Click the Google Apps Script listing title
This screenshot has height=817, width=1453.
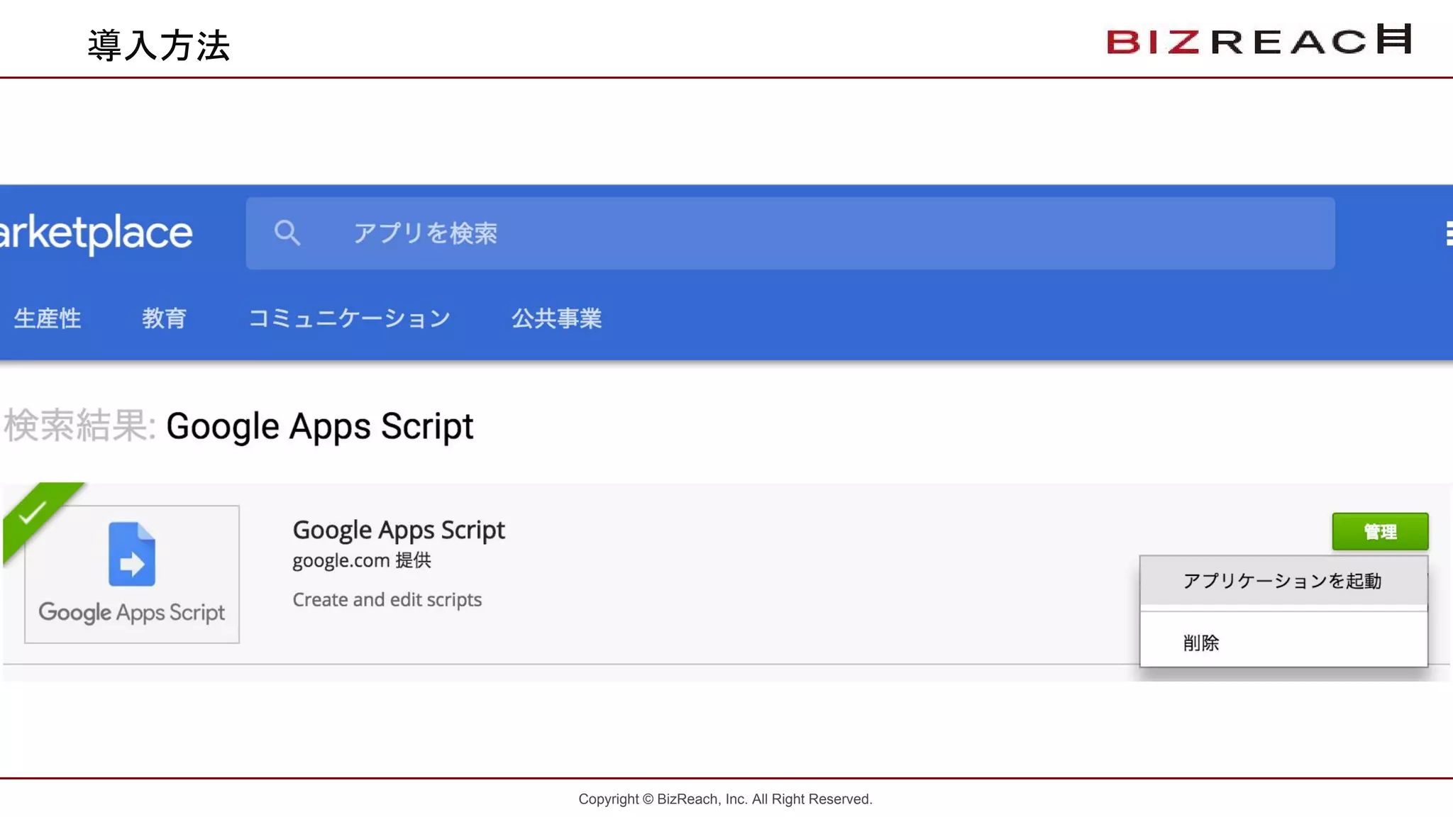point(399,530)
